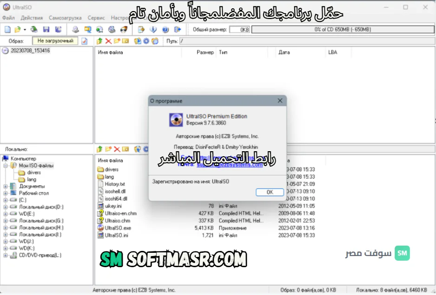Click the Не загрузочный boot status button
Screen dimensions: 436x295
tap(55, 41)
